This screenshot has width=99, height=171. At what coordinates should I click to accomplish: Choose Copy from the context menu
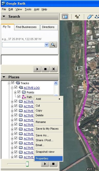click(48, 110)
